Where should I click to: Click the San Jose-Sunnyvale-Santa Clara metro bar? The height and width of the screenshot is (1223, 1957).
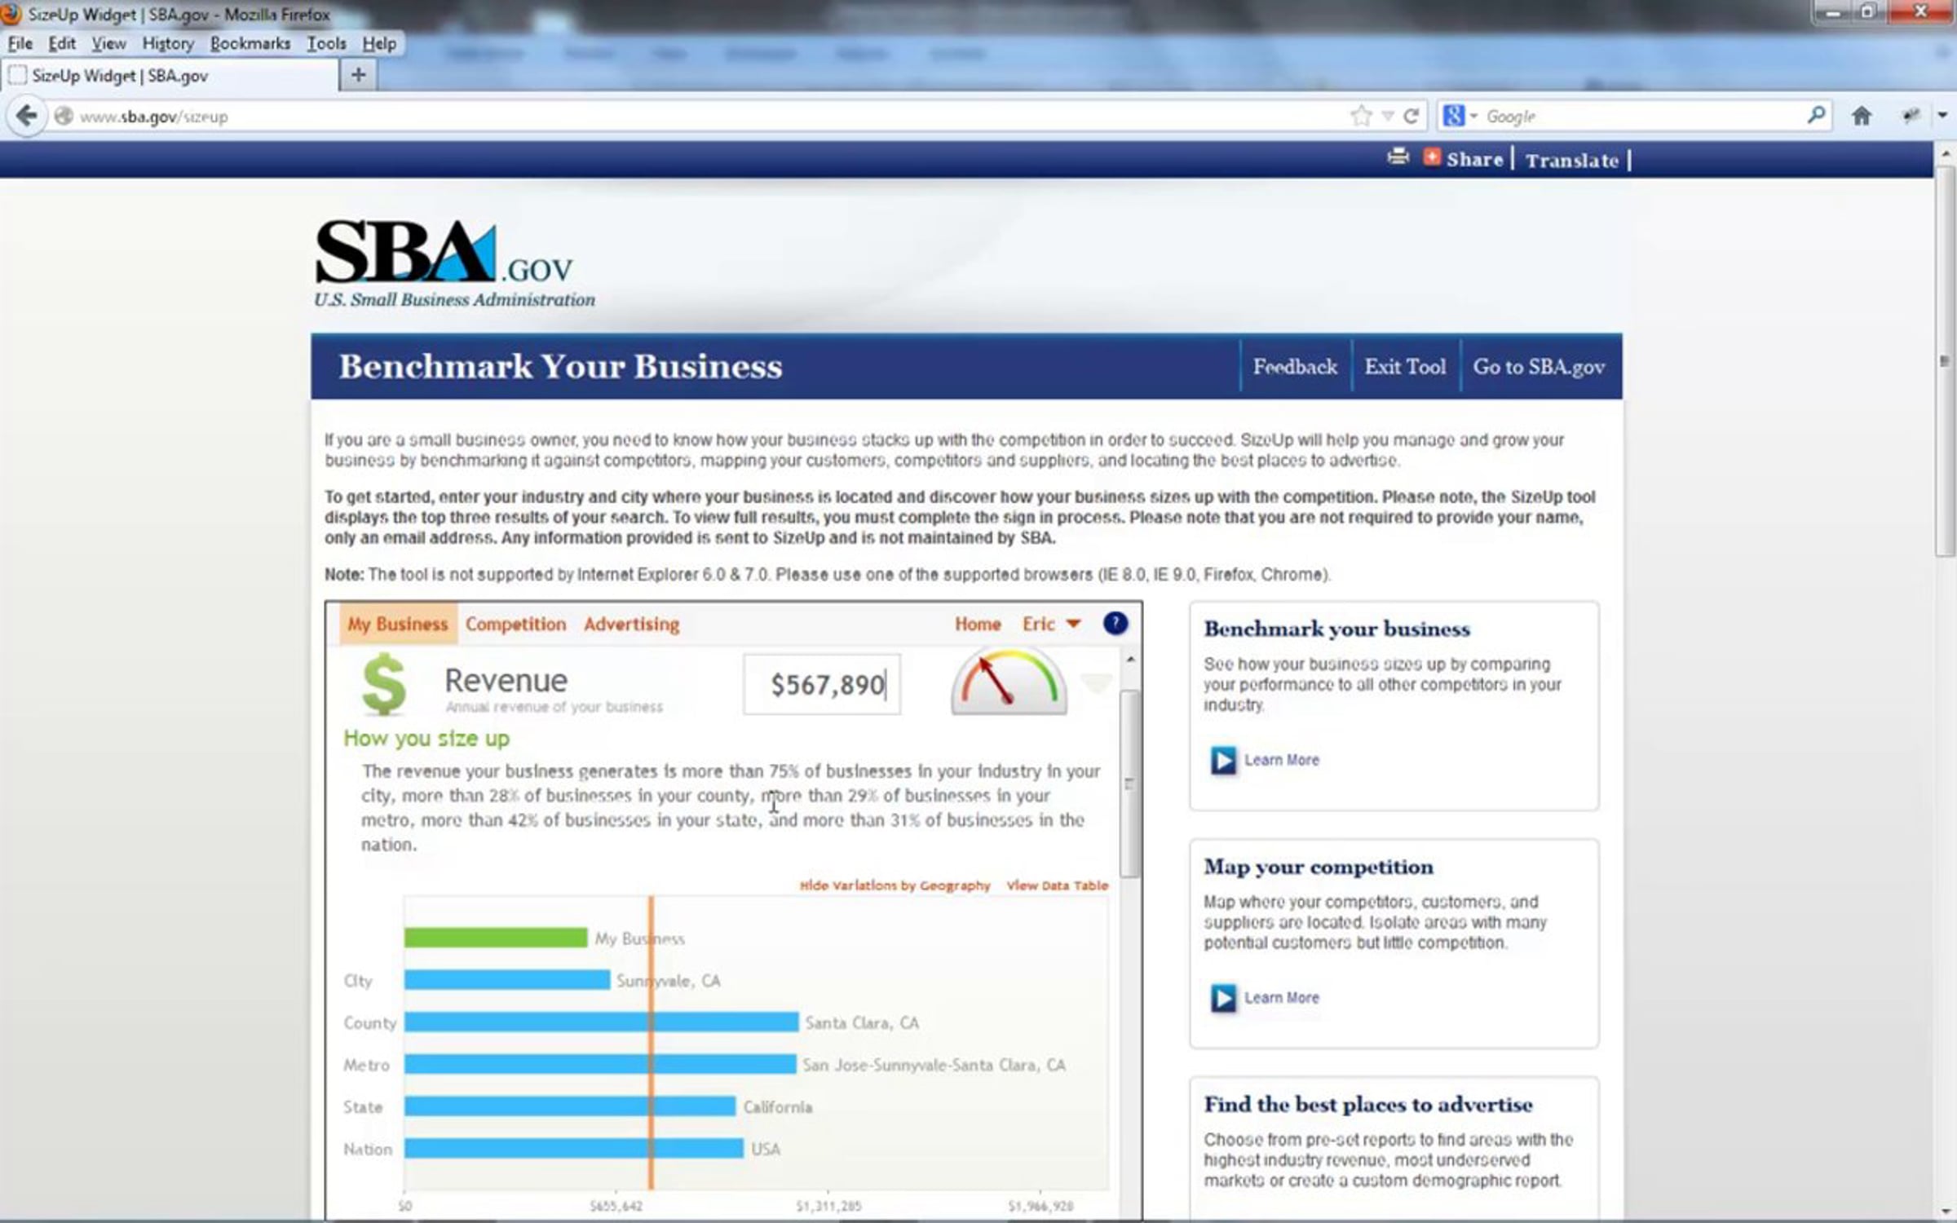click(600, 1065)
